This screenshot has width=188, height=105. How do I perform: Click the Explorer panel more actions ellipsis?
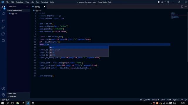pos(27,7)
